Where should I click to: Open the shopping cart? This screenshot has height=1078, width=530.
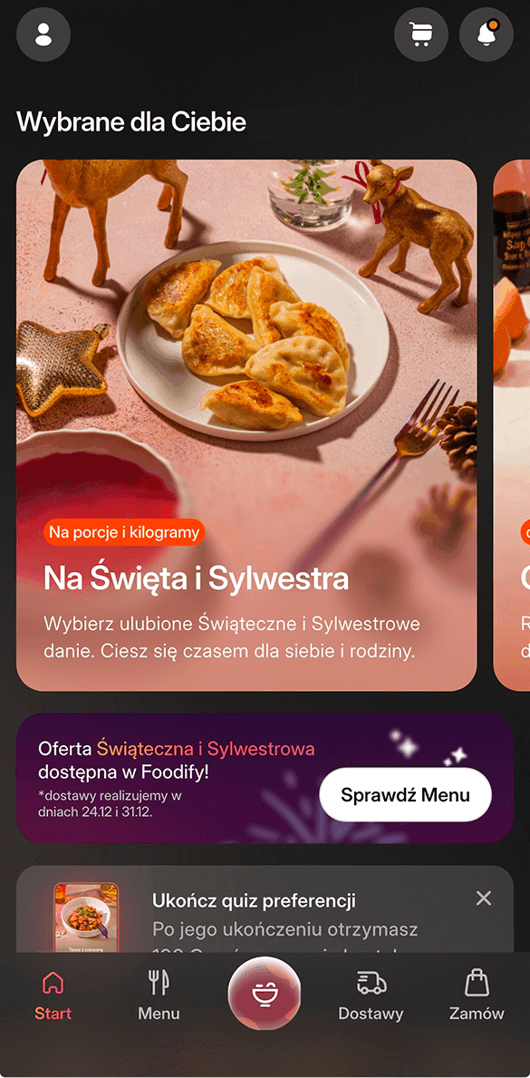point(420,34)
